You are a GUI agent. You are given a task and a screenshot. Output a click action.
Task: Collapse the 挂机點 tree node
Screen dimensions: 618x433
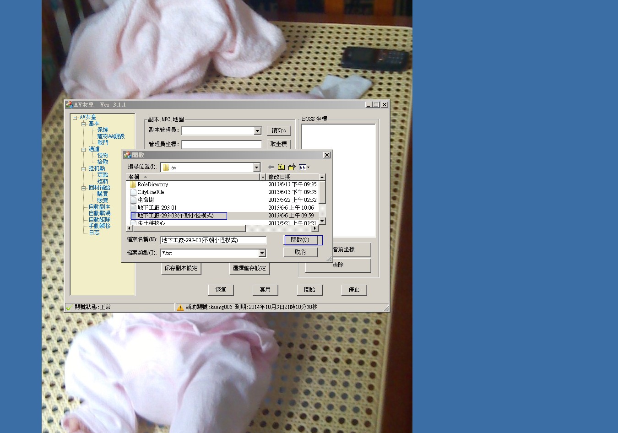[84, 169]
